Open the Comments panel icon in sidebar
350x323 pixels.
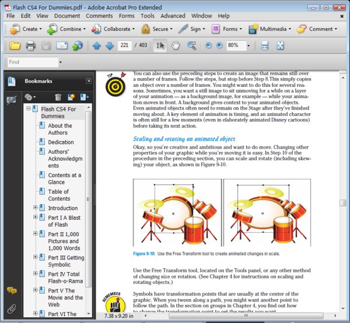tap(12, 291)
